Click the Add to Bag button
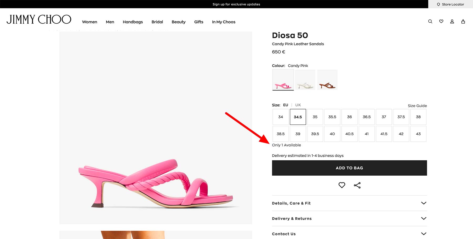 pyautogui.click(x=349, y=168)
